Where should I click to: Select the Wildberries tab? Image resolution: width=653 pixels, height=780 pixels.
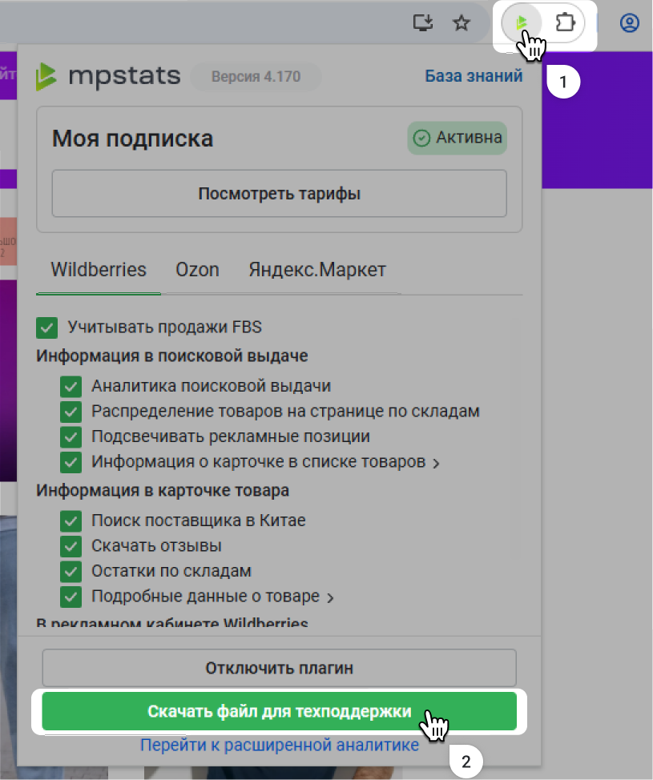tap(99, 270)
